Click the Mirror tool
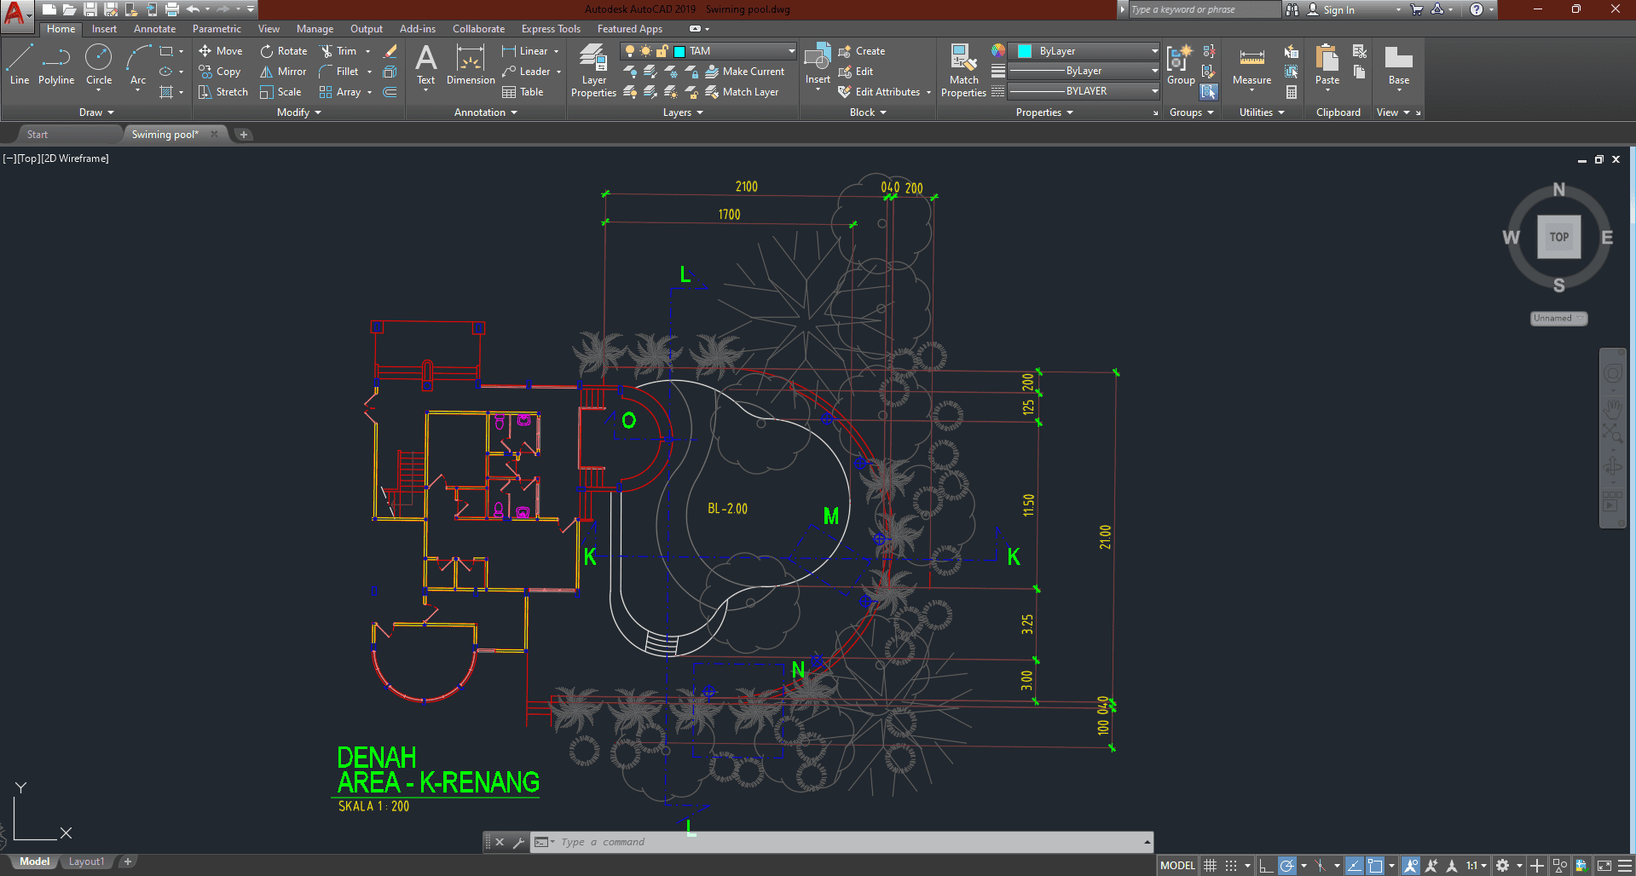Viewport: 1636px width, 876px height. tap(283, 72)
